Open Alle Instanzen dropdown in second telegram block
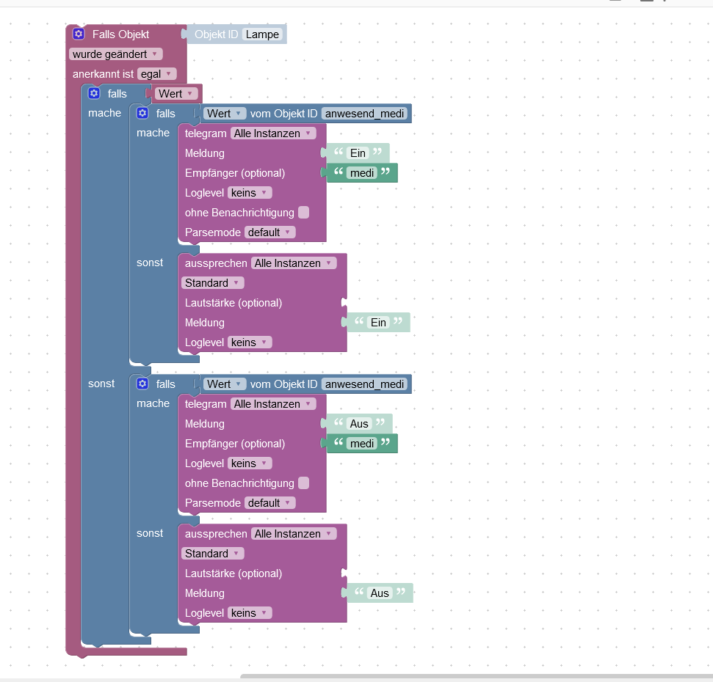This screenshot has height=682, width=713. click(273, 404)
